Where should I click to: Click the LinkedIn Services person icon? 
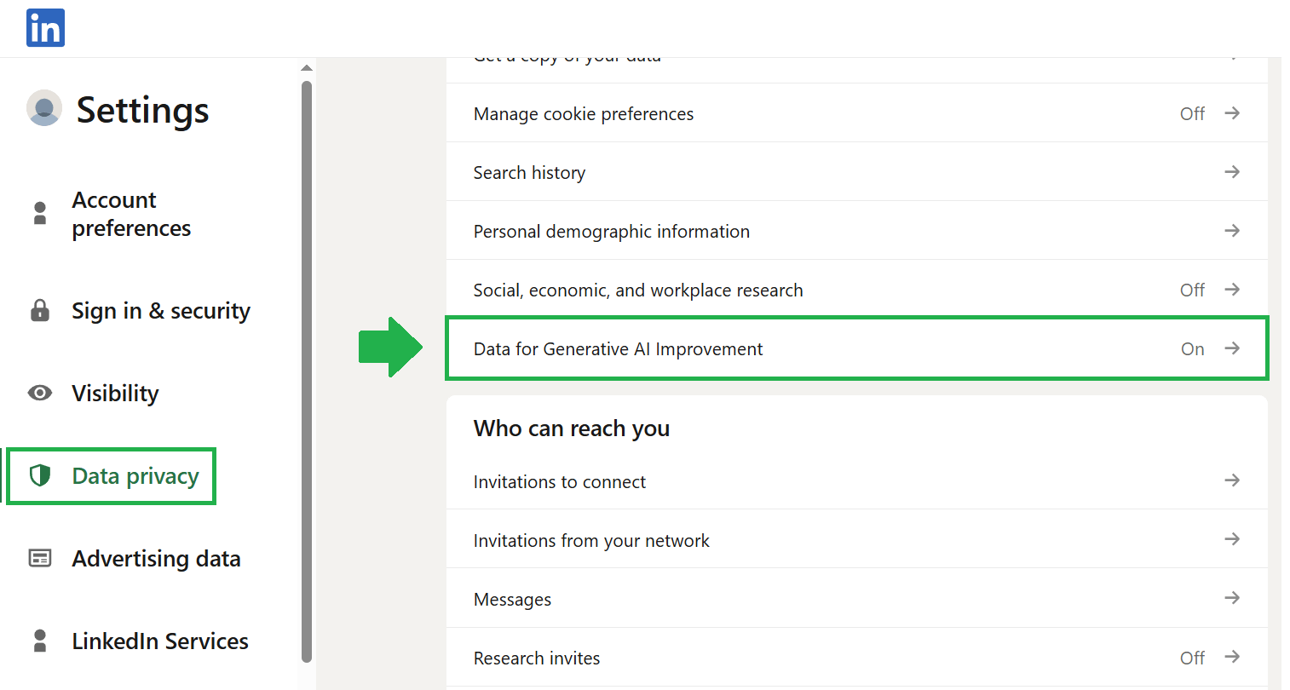pyautogui.click(x=40, y=641)
